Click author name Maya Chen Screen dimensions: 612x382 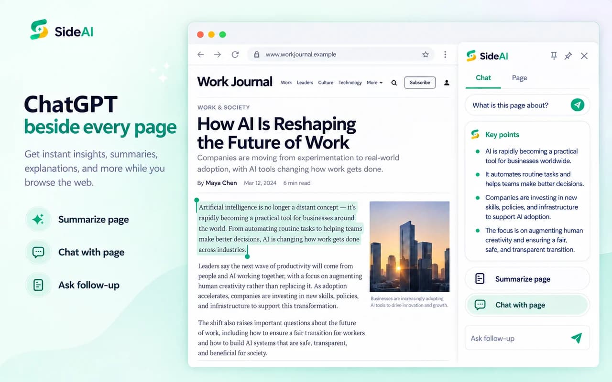[221, 183]
